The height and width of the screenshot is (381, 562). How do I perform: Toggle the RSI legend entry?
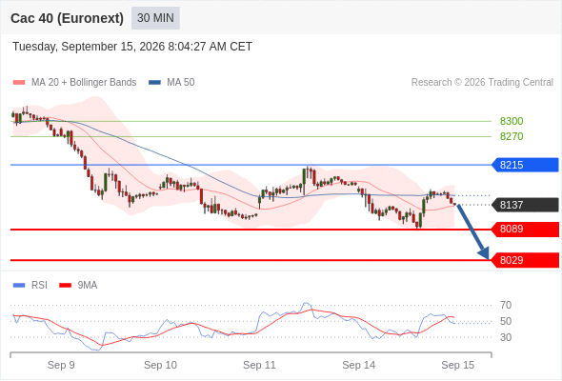tap(30, 286)
